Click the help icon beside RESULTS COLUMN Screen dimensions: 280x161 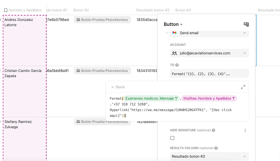pos(216,148)
